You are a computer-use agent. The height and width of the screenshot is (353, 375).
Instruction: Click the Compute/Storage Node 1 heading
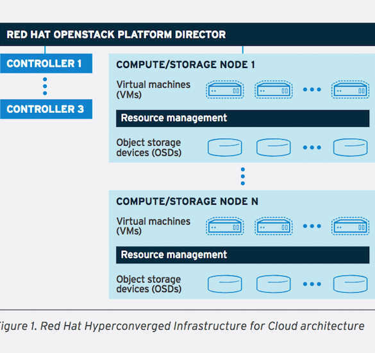point(186,65)
